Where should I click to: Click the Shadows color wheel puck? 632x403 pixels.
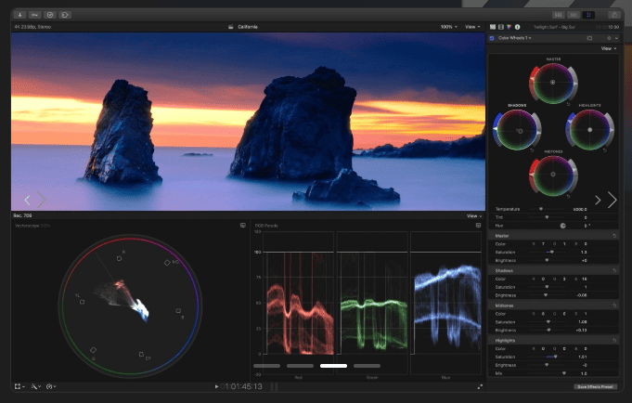[520, 131]
